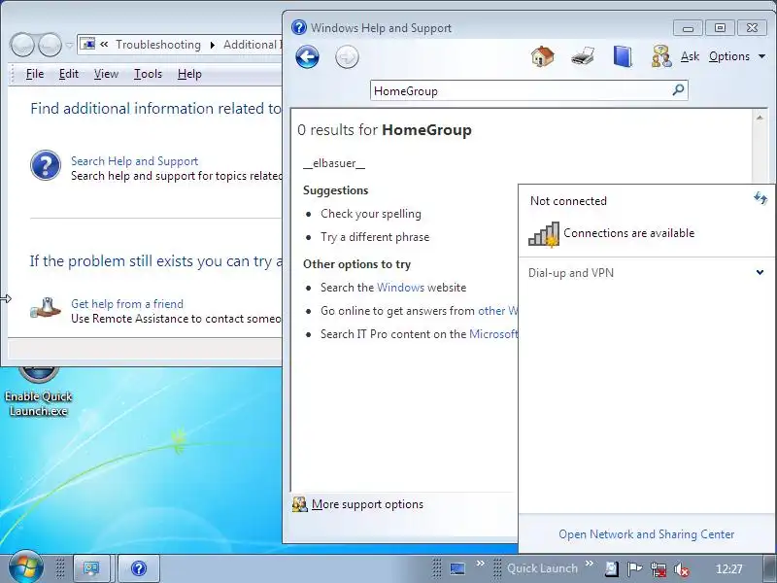
Task: Click the Search Help and Support question icon
Action: point(46,165)
